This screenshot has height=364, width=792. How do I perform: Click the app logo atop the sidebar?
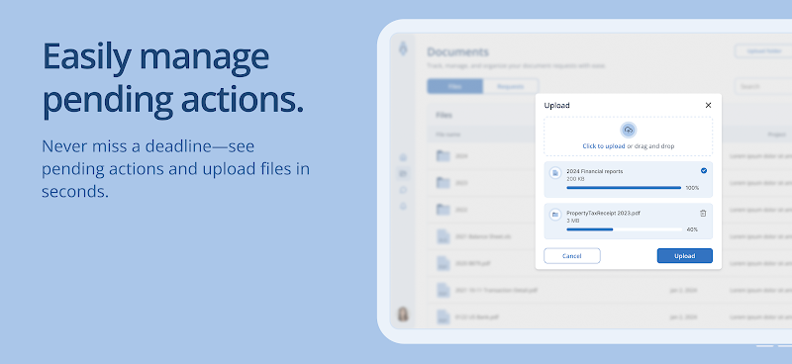(403, 48)
